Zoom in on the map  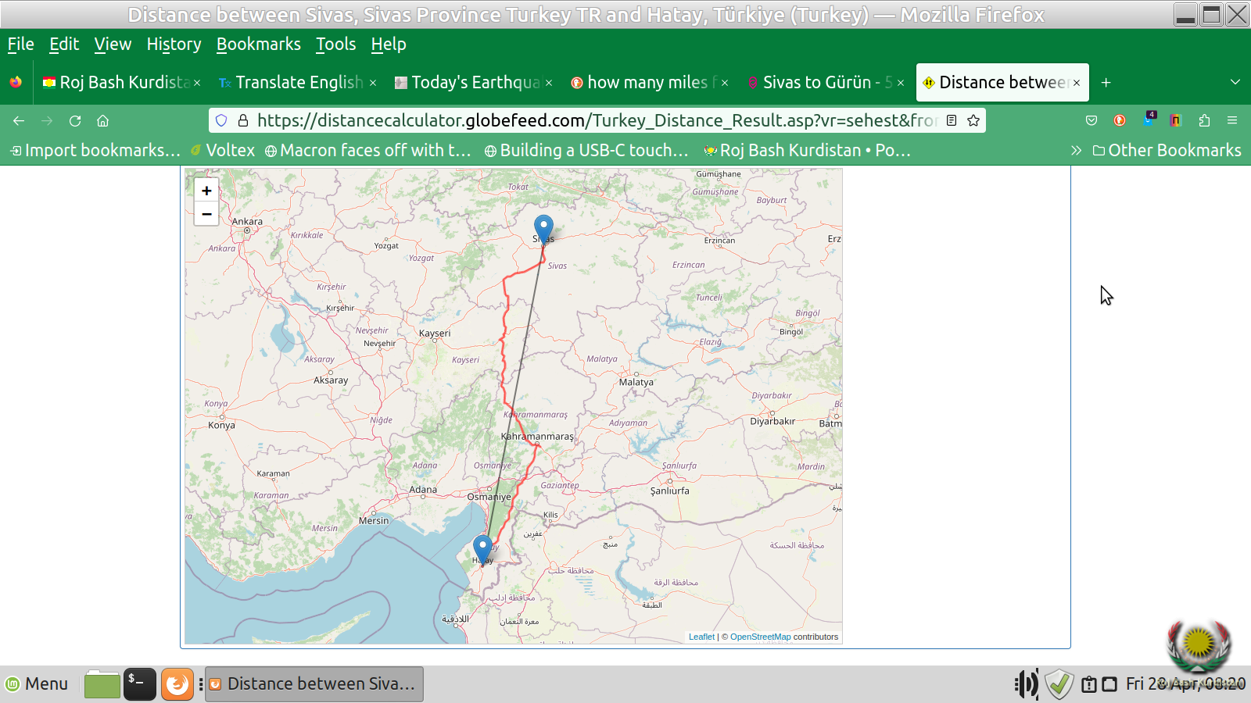(206, 191)
